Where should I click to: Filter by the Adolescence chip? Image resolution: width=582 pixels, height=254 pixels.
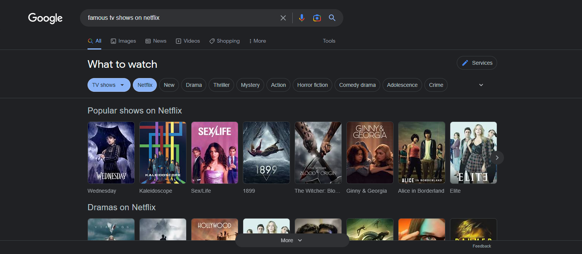coord(402,85)
